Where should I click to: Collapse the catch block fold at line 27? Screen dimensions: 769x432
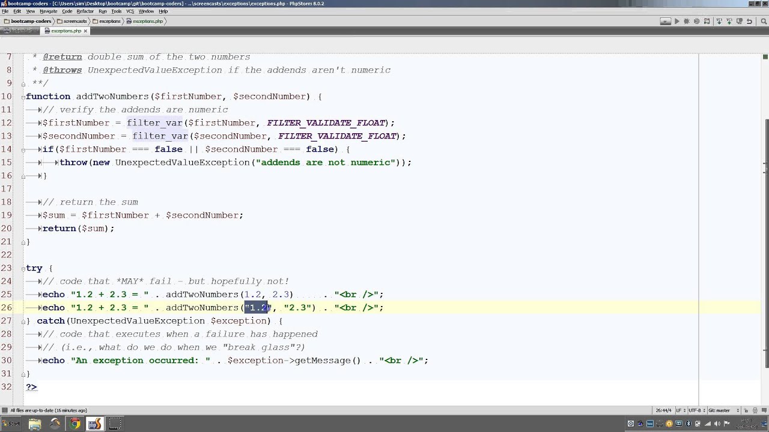[x=23, y=321]
